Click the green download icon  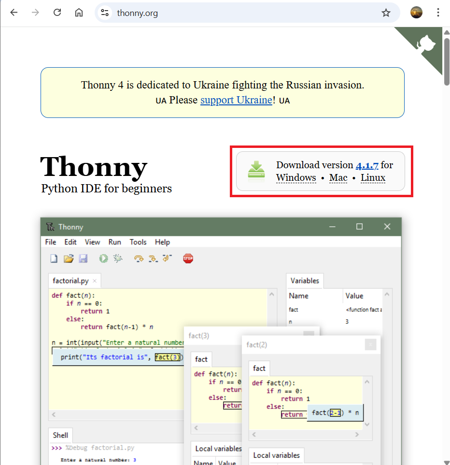coord(256,170)
